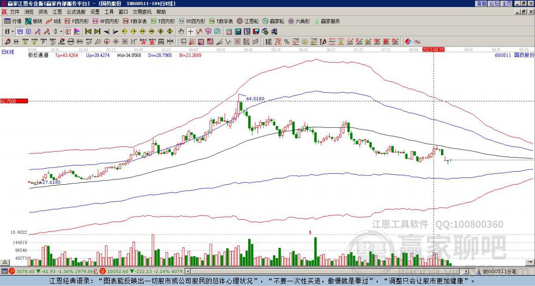Screen dimensions: 535x286
Task: Click the Tp=43.4264 channel value
Action: point(66,55)
